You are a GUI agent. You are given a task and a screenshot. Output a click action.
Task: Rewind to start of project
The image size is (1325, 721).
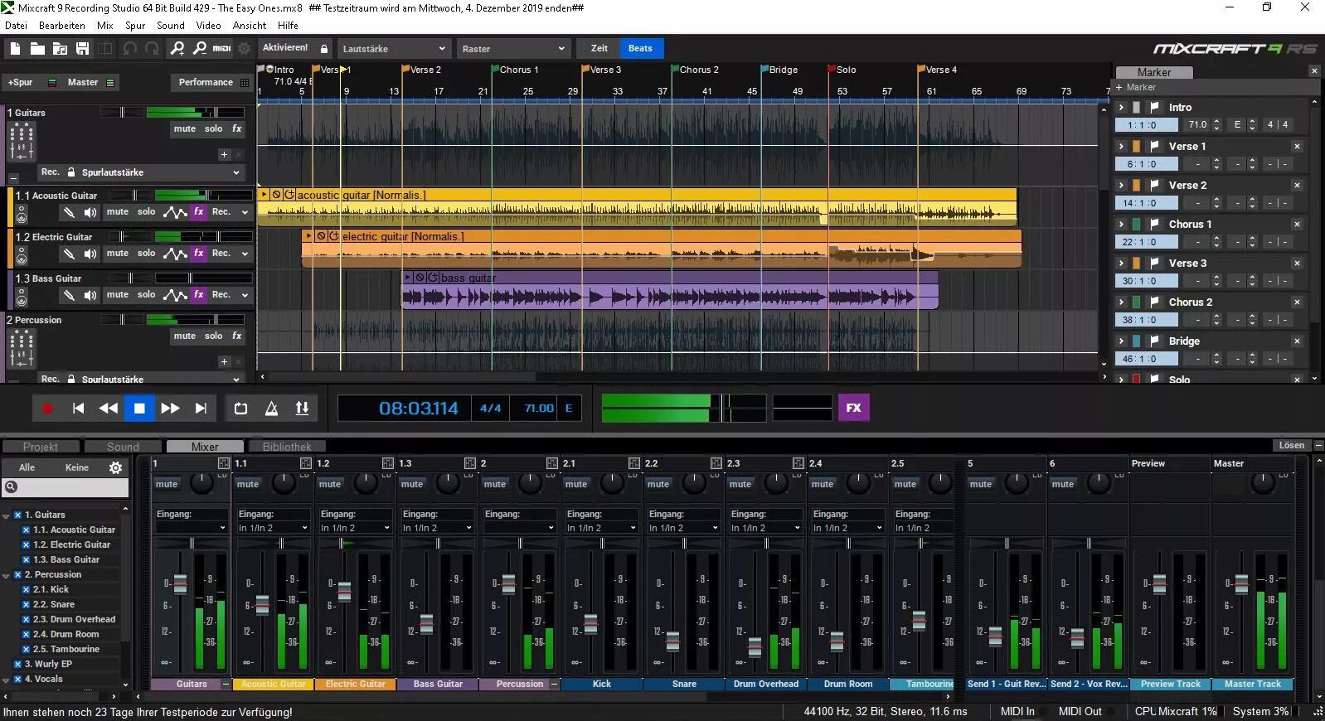78,408
